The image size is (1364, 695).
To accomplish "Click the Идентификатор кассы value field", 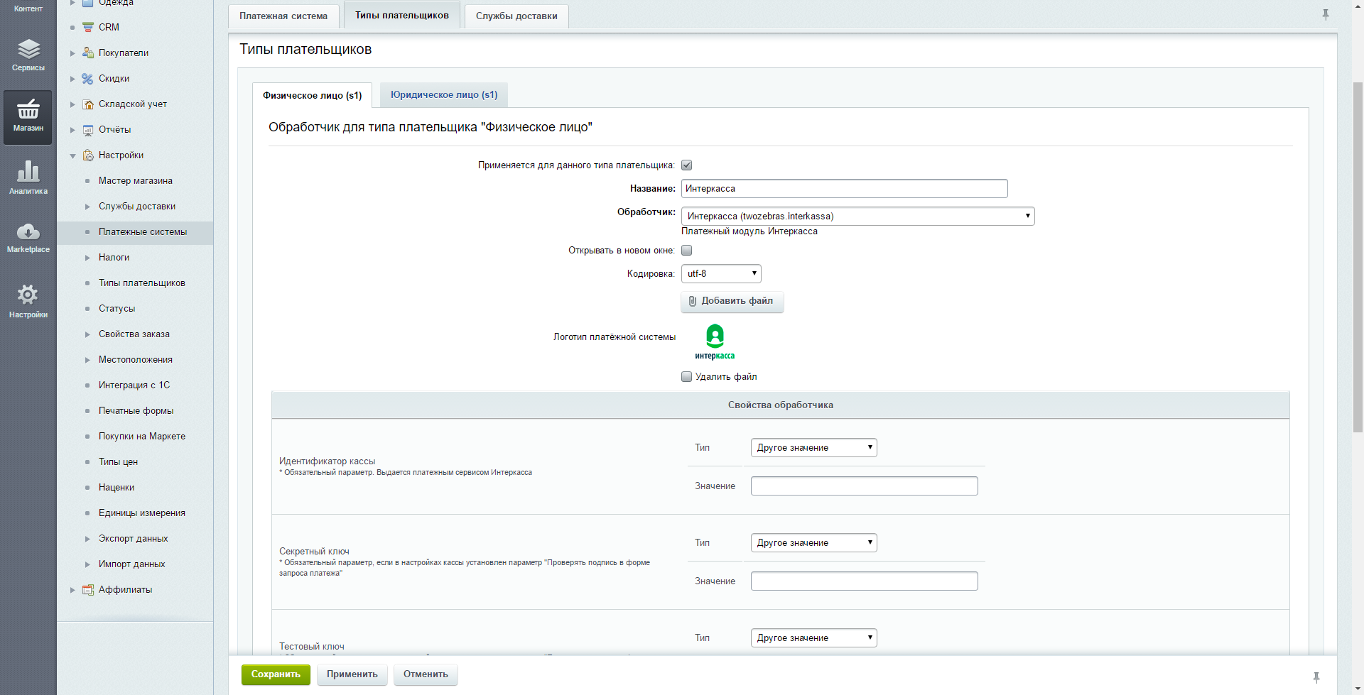I will 864,486.
